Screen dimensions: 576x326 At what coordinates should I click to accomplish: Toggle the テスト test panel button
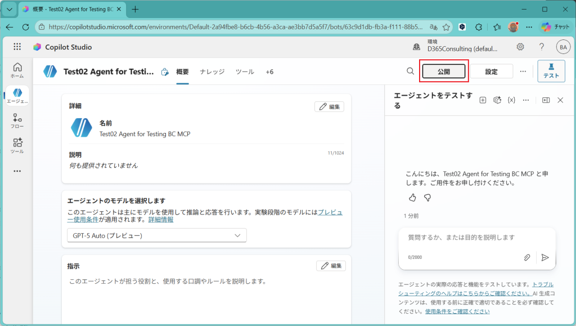click(551, 71)
